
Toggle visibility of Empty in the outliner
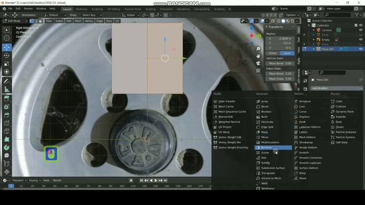pos(361,39)
